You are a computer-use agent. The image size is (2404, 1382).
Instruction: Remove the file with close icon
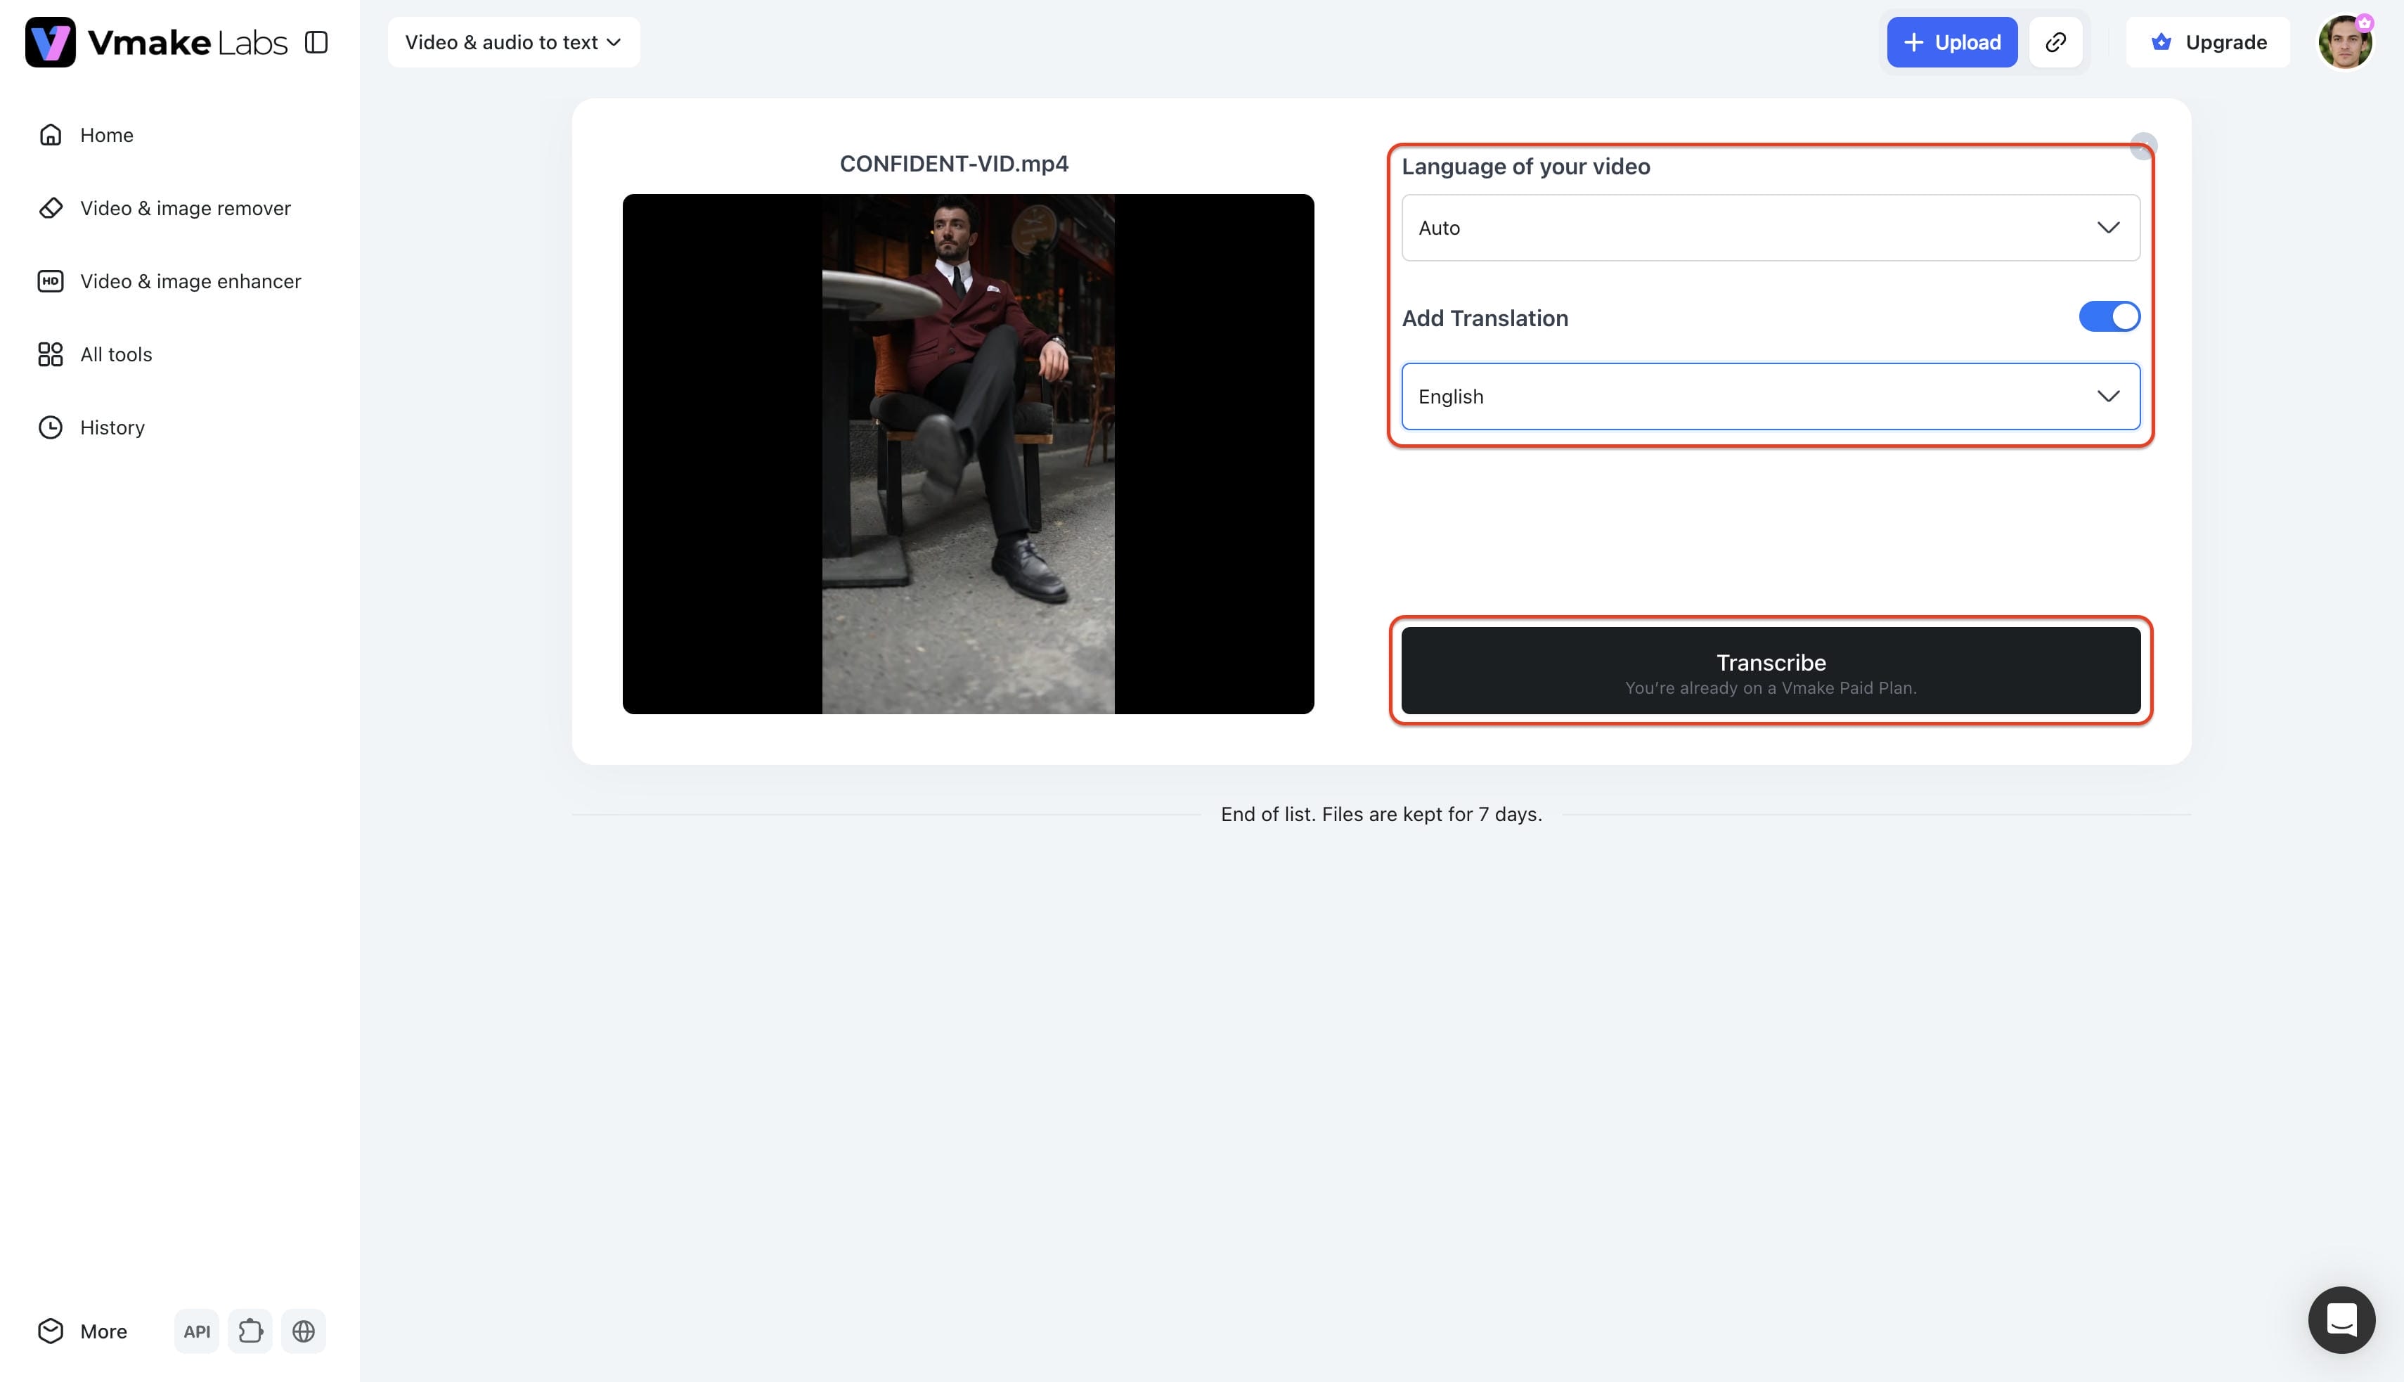2143,146
